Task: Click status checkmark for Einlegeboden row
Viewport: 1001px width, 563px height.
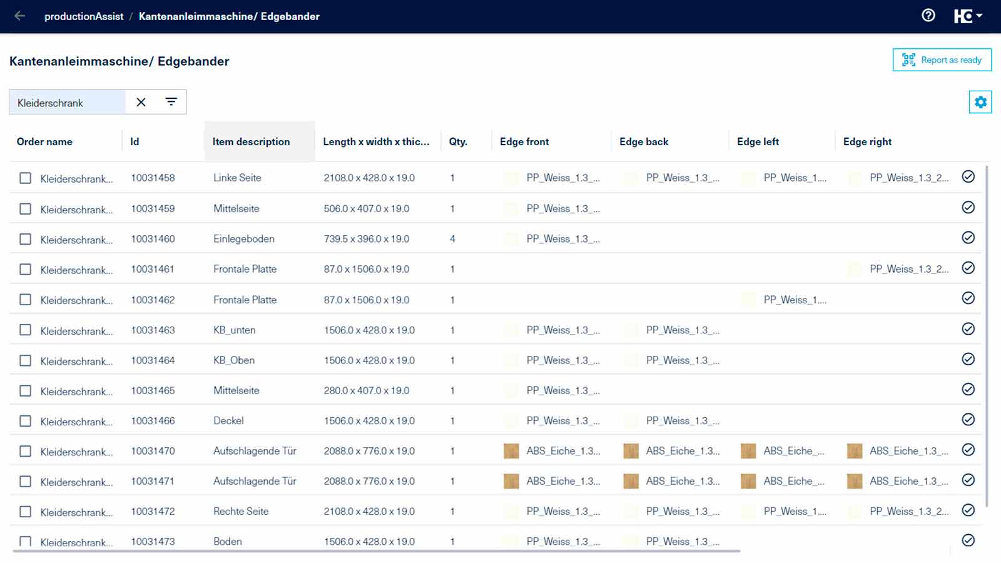Action: (968, 238)
